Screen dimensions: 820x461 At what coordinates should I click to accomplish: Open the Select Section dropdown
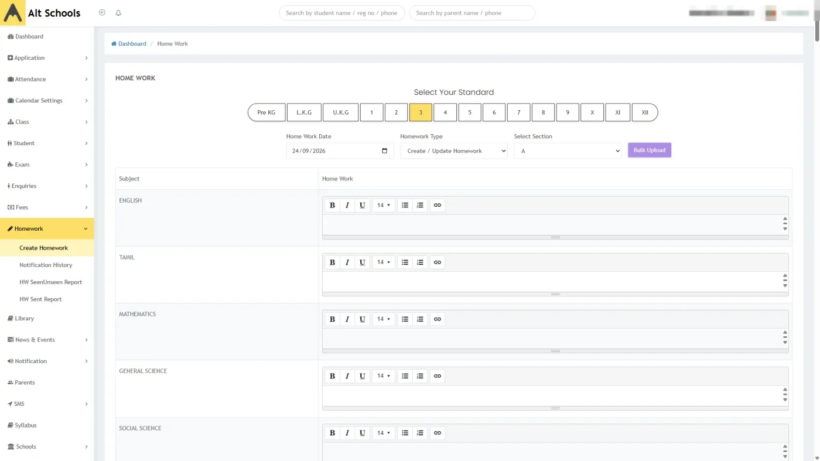[x=568, y=151]
